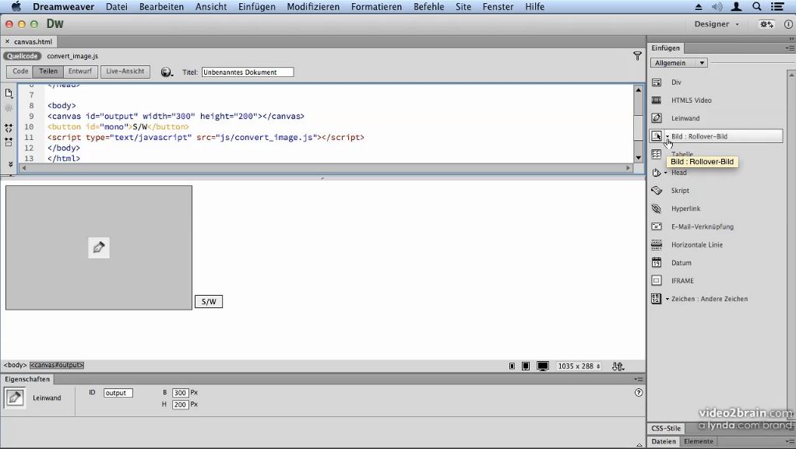
Task: Click the sync settings icon in title bar
Action: (x=766, y=24)
